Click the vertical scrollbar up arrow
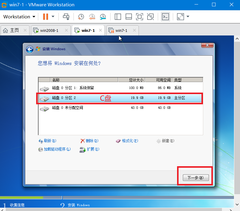Viewport: 240px width, 211px height. [237, 39]
